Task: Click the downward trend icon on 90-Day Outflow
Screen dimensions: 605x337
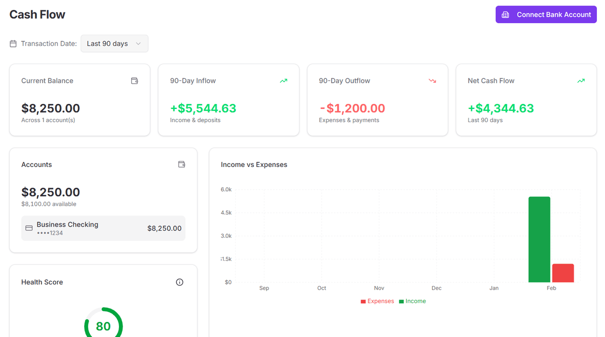Action: 432,80
